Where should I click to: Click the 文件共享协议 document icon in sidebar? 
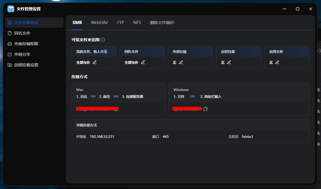pos(10,23)
